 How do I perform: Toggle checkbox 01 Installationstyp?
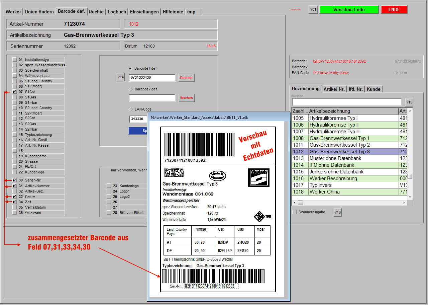pyautogui.click(x=14, y=60)
